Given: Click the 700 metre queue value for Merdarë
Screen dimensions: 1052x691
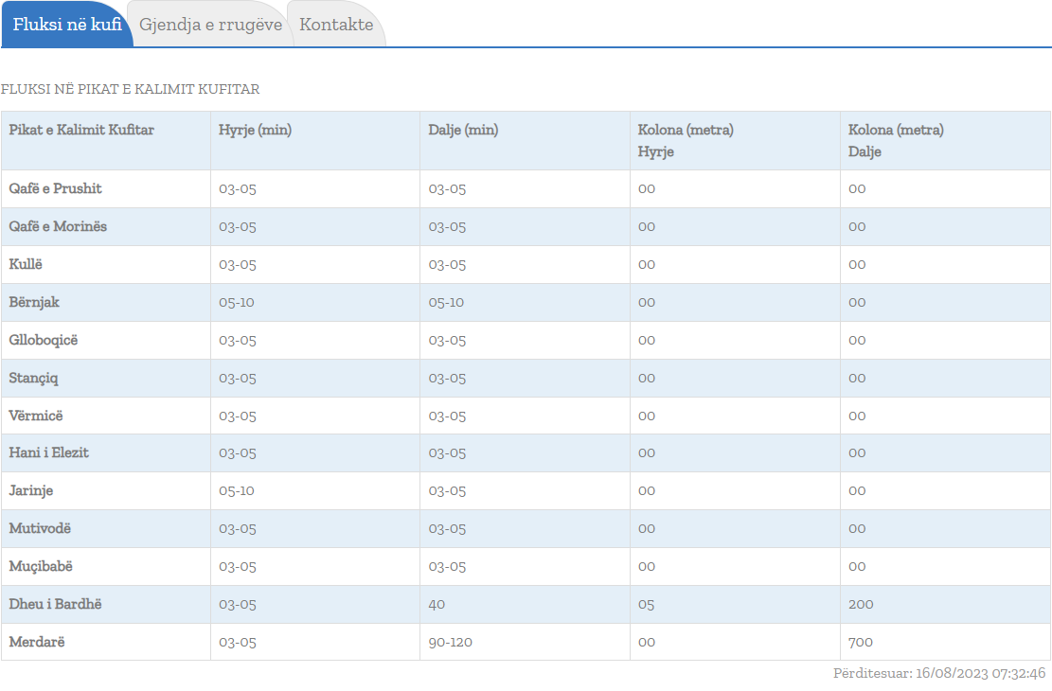Looking at the screenshot, I should click(x=860, y=642).
